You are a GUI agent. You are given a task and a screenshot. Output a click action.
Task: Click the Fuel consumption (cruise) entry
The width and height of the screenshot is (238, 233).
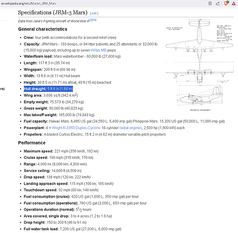click(81, 197)
